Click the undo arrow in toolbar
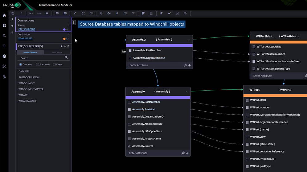This screenshot has width=307, height=172. point(31,14)
